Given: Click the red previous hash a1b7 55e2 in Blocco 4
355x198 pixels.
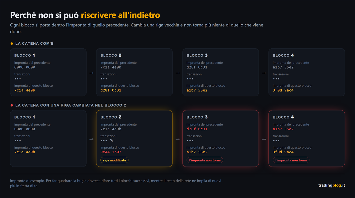Looking at the screenshot, I should (283, 129).
